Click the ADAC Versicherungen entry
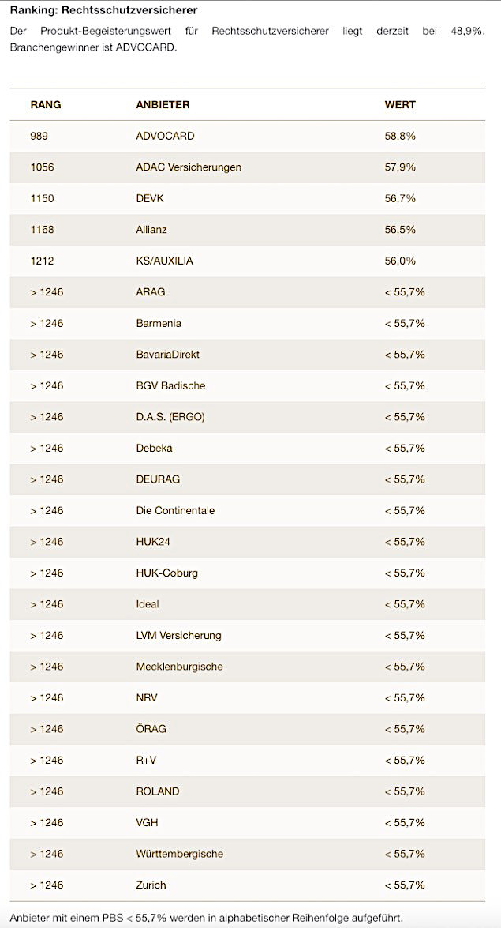Viewport: 501px width, 928px height. click(x=189, y=167)
